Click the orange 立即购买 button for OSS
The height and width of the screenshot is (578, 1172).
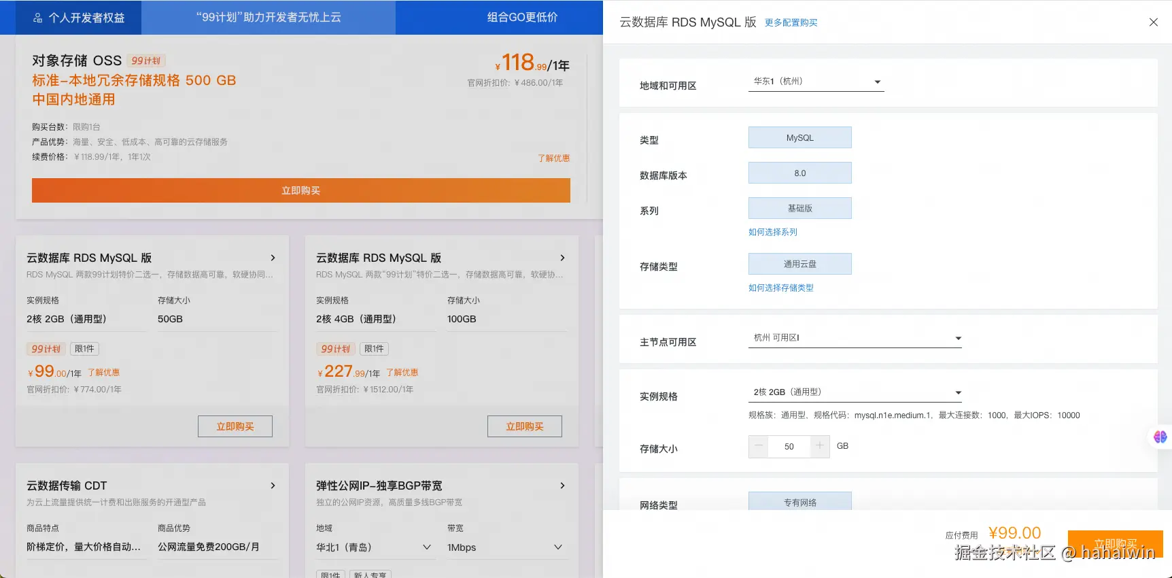coord(301,190)
